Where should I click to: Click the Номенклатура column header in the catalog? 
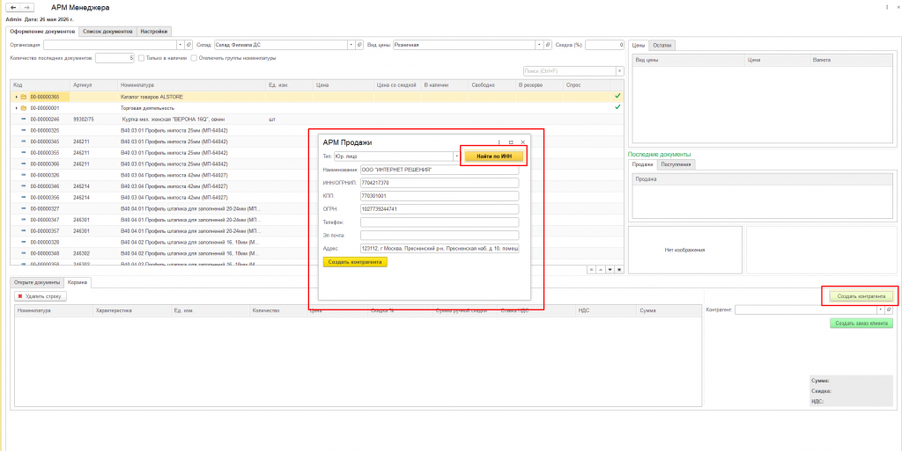coord(191,85)
